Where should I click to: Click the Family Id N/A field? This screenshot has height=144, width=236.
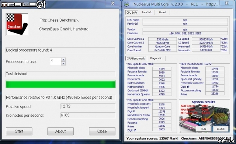pos(185,24)
